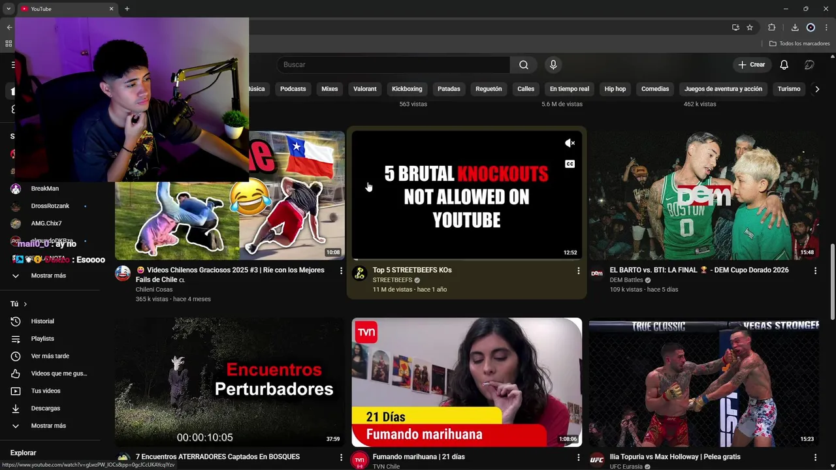Screen dimensions: 836x470
Task: Expand Tú list with lower Mostrar más
Action: (x=48, y=426)
